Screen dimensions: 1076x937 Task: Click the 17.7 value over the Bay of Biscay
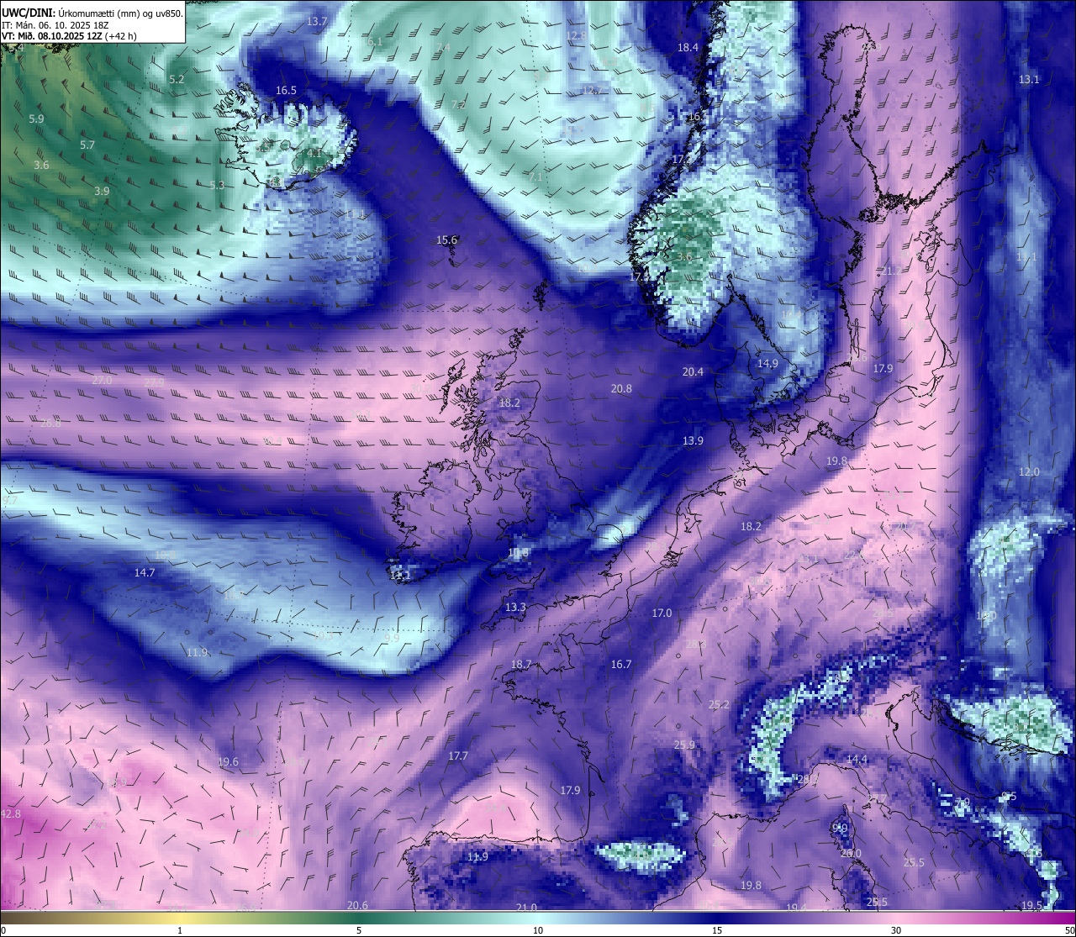click(x=457, y=756)
